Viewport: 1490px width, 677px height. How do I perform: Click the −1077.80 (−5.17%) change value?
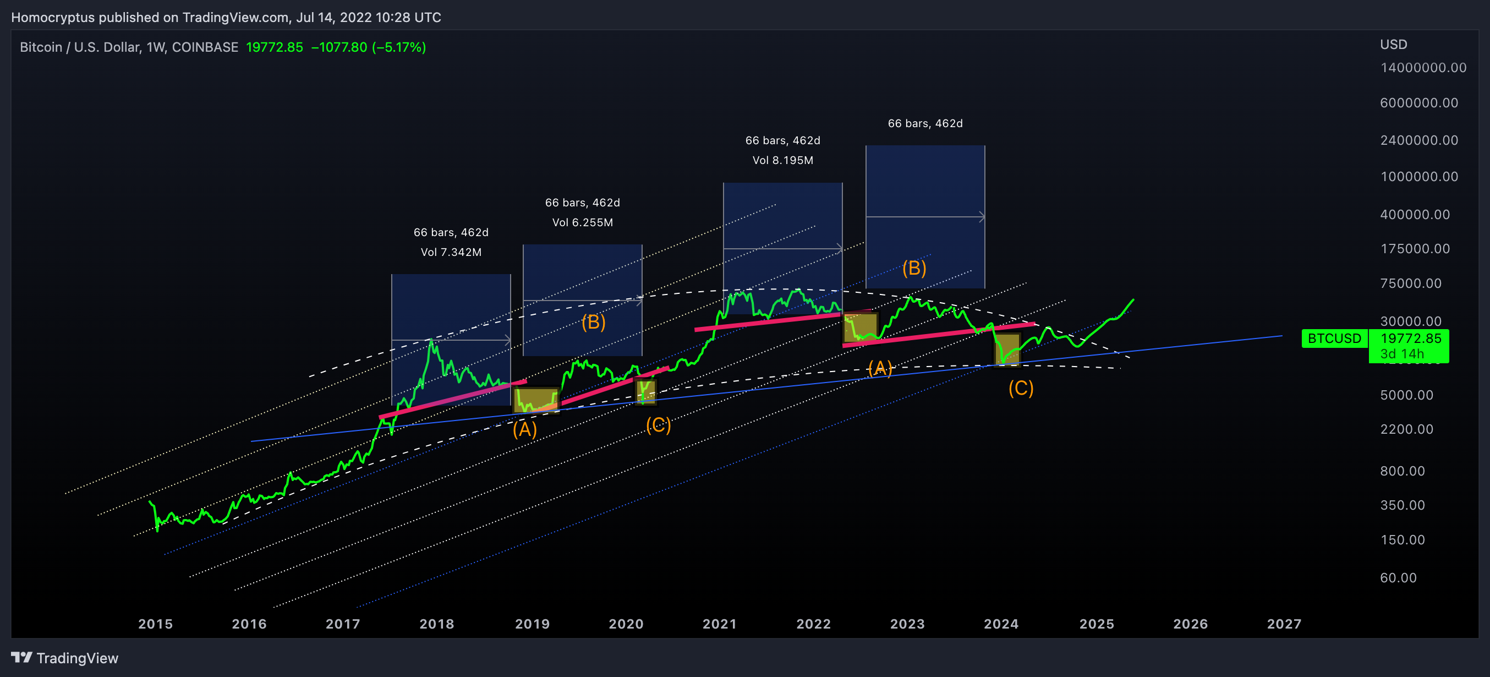(369, 47)
